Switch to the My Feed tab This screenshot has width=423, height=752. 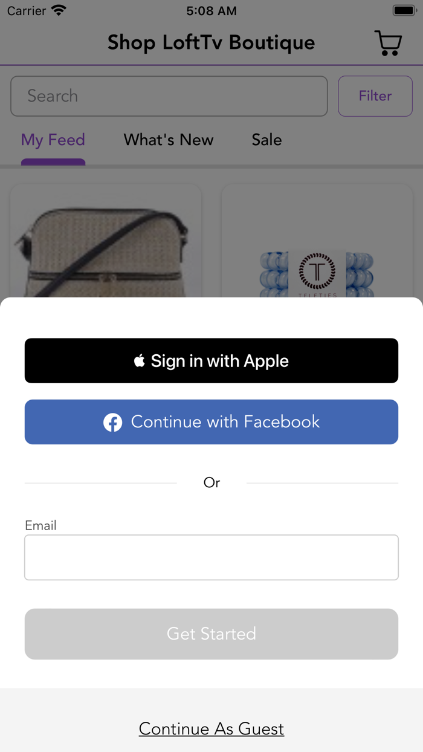[x=53, y=140]
